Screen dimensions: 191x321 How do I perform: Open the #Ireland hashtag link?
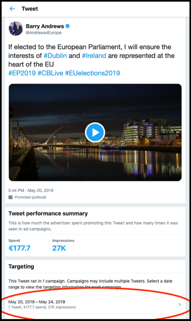tap(94, 56)
